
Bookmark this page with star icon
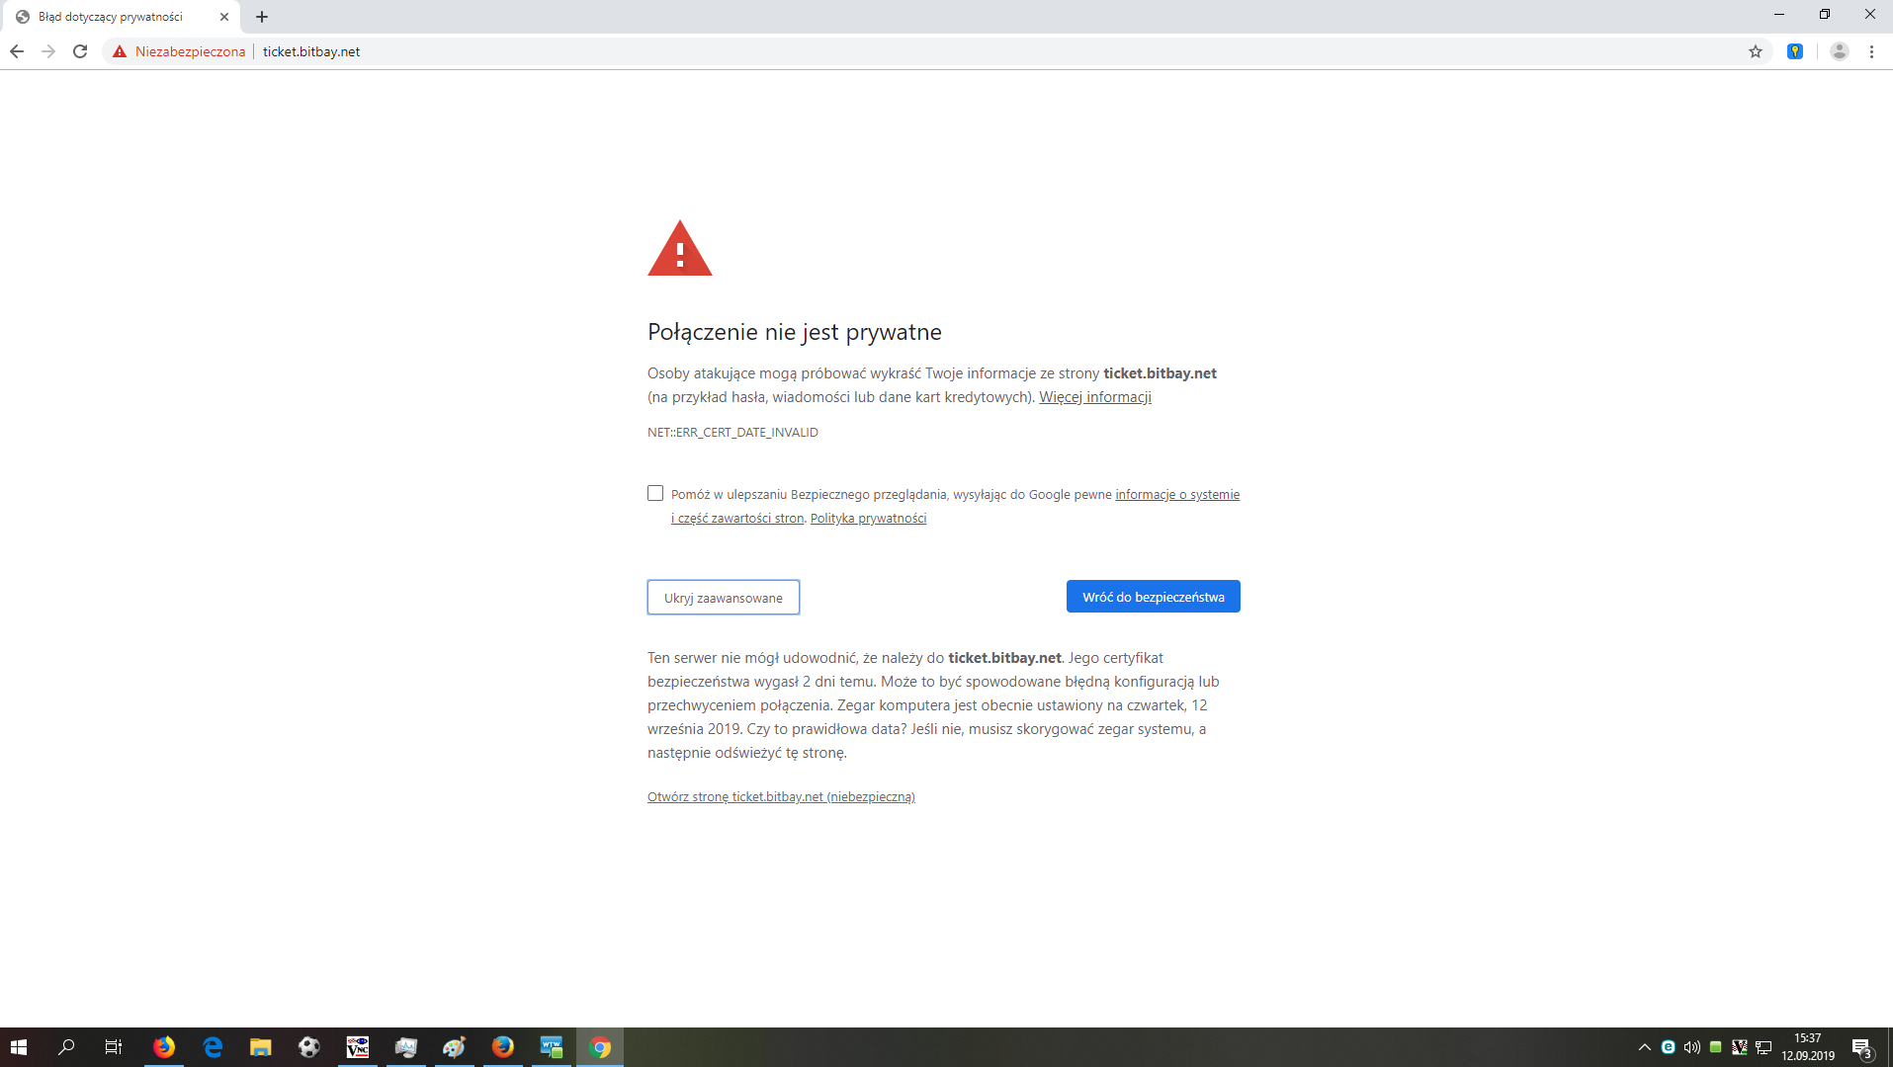(x=1755, y=51)
